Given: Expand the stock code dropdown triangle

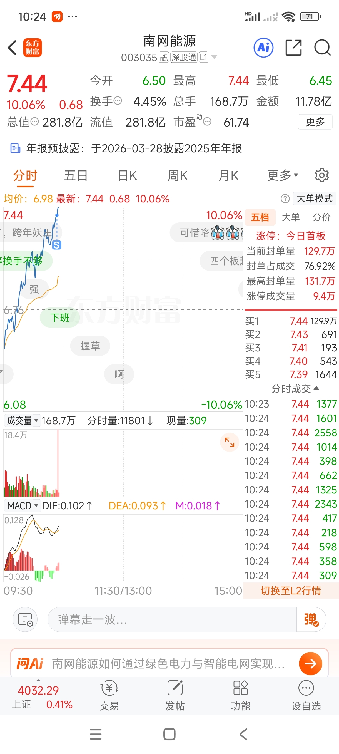Looking at the screenshot, I should (214, 57).
